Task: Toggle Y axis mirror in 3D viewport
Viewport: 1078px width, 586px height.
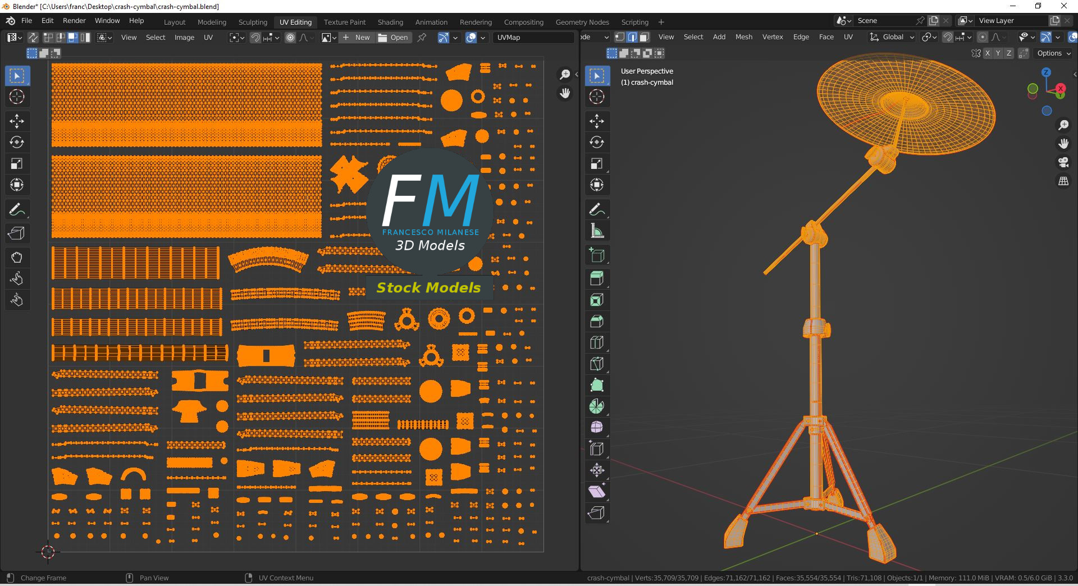Action: pos(998,53)
